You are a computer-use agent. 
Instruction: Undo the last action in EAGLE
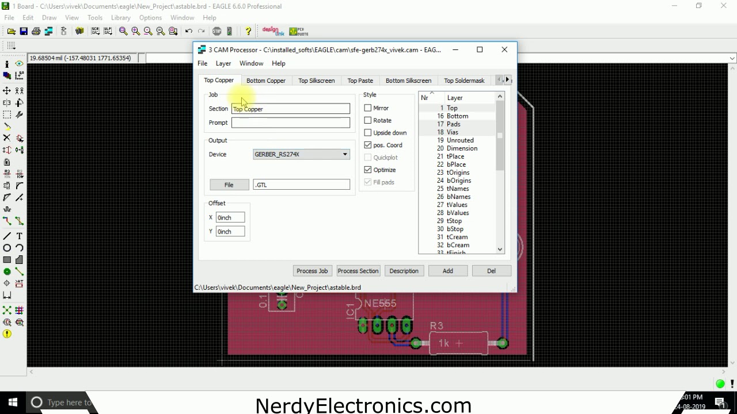tap(188, 31)
